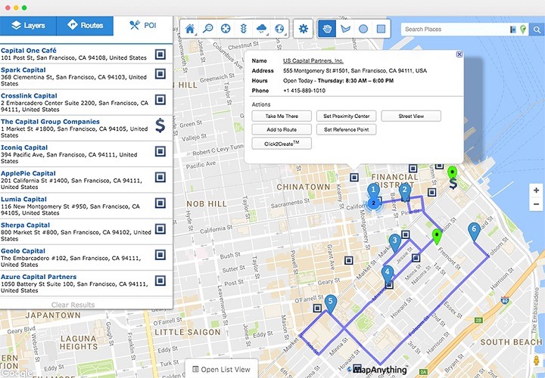
Task: Zoom out with the map minus button
Action: coord(536,204)
